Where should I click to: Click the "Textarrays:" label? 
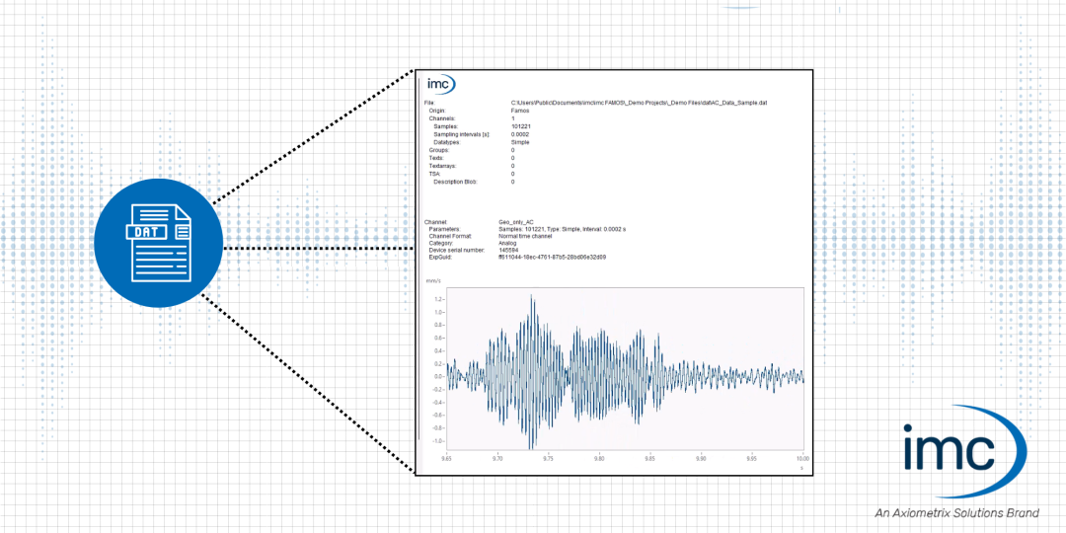(442, 166)
